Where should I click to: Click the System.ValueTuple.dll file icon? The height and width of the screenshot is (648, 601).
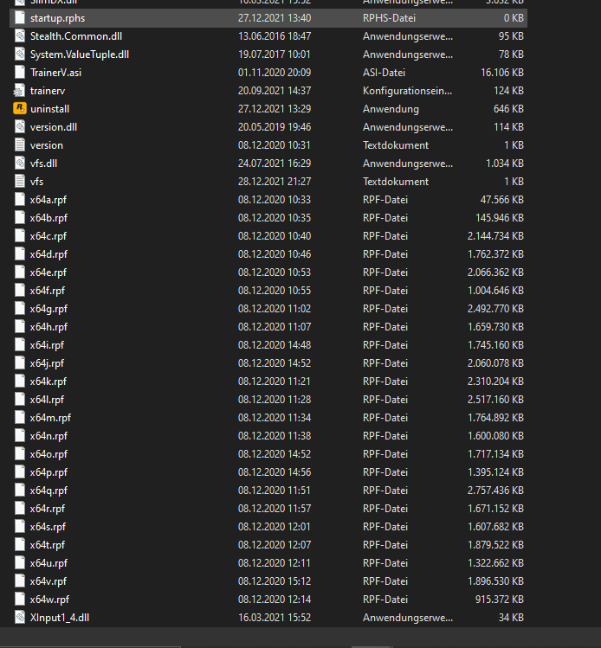coord(19,55)
